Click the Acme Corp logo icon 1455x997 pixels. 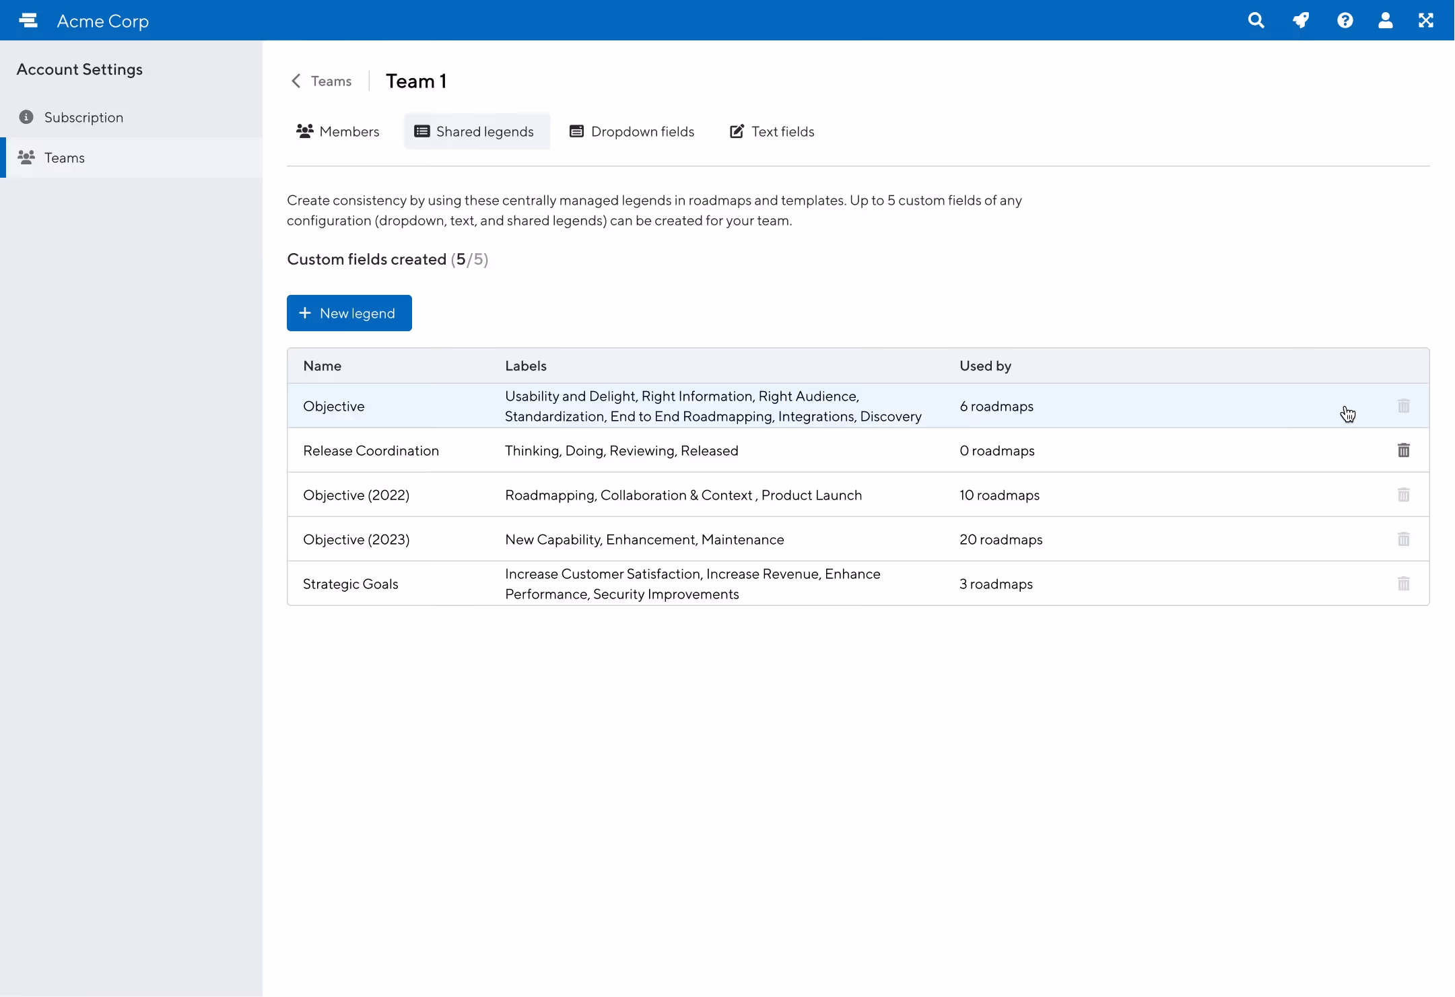(x=28, y=21)
